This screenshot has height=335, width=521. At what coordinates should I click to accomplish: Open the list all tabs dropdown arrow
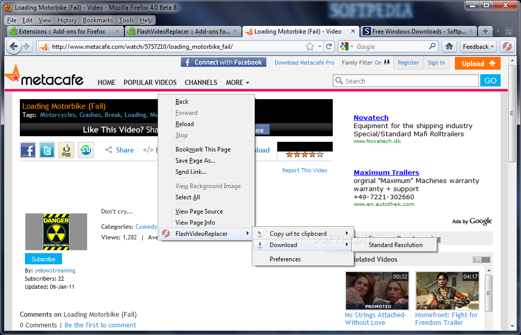(x=498, y=31)
